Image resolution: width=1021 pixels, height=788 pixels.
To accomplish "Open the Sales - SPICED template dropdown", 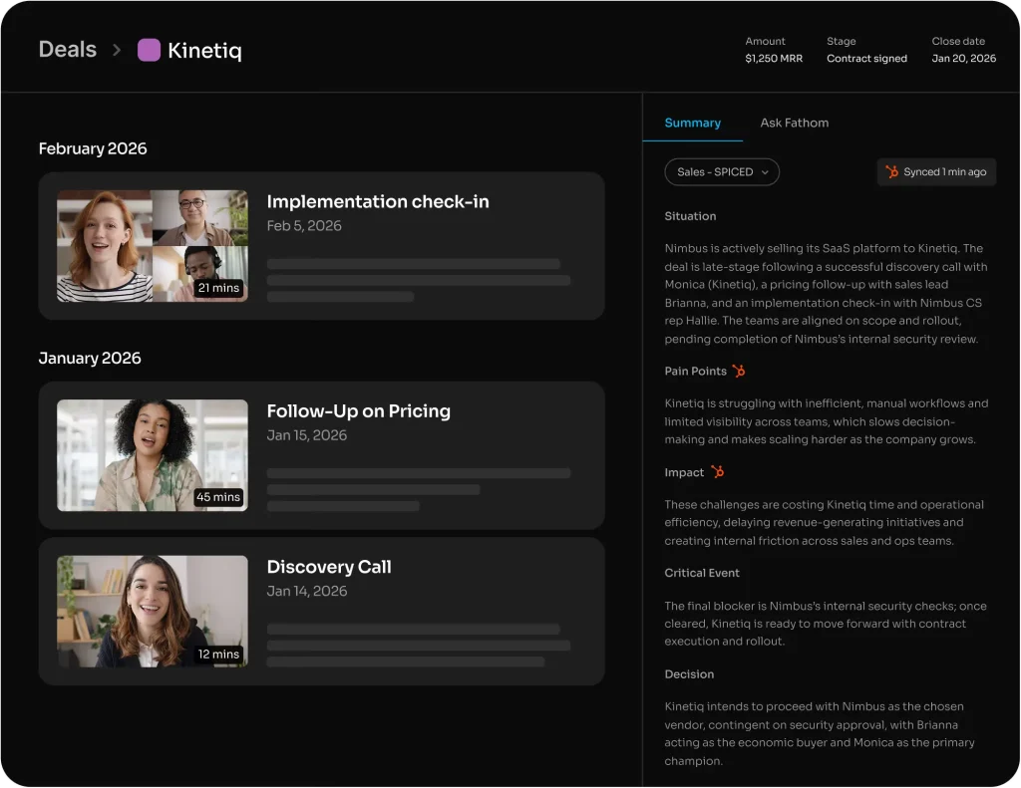I will click(722, 172).
